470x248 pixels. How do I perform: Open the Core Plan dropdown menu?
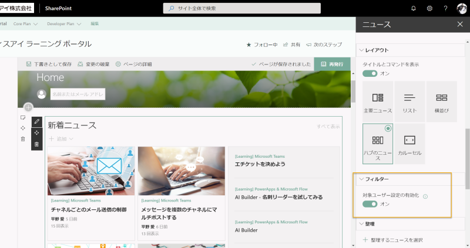pos(25,24)
